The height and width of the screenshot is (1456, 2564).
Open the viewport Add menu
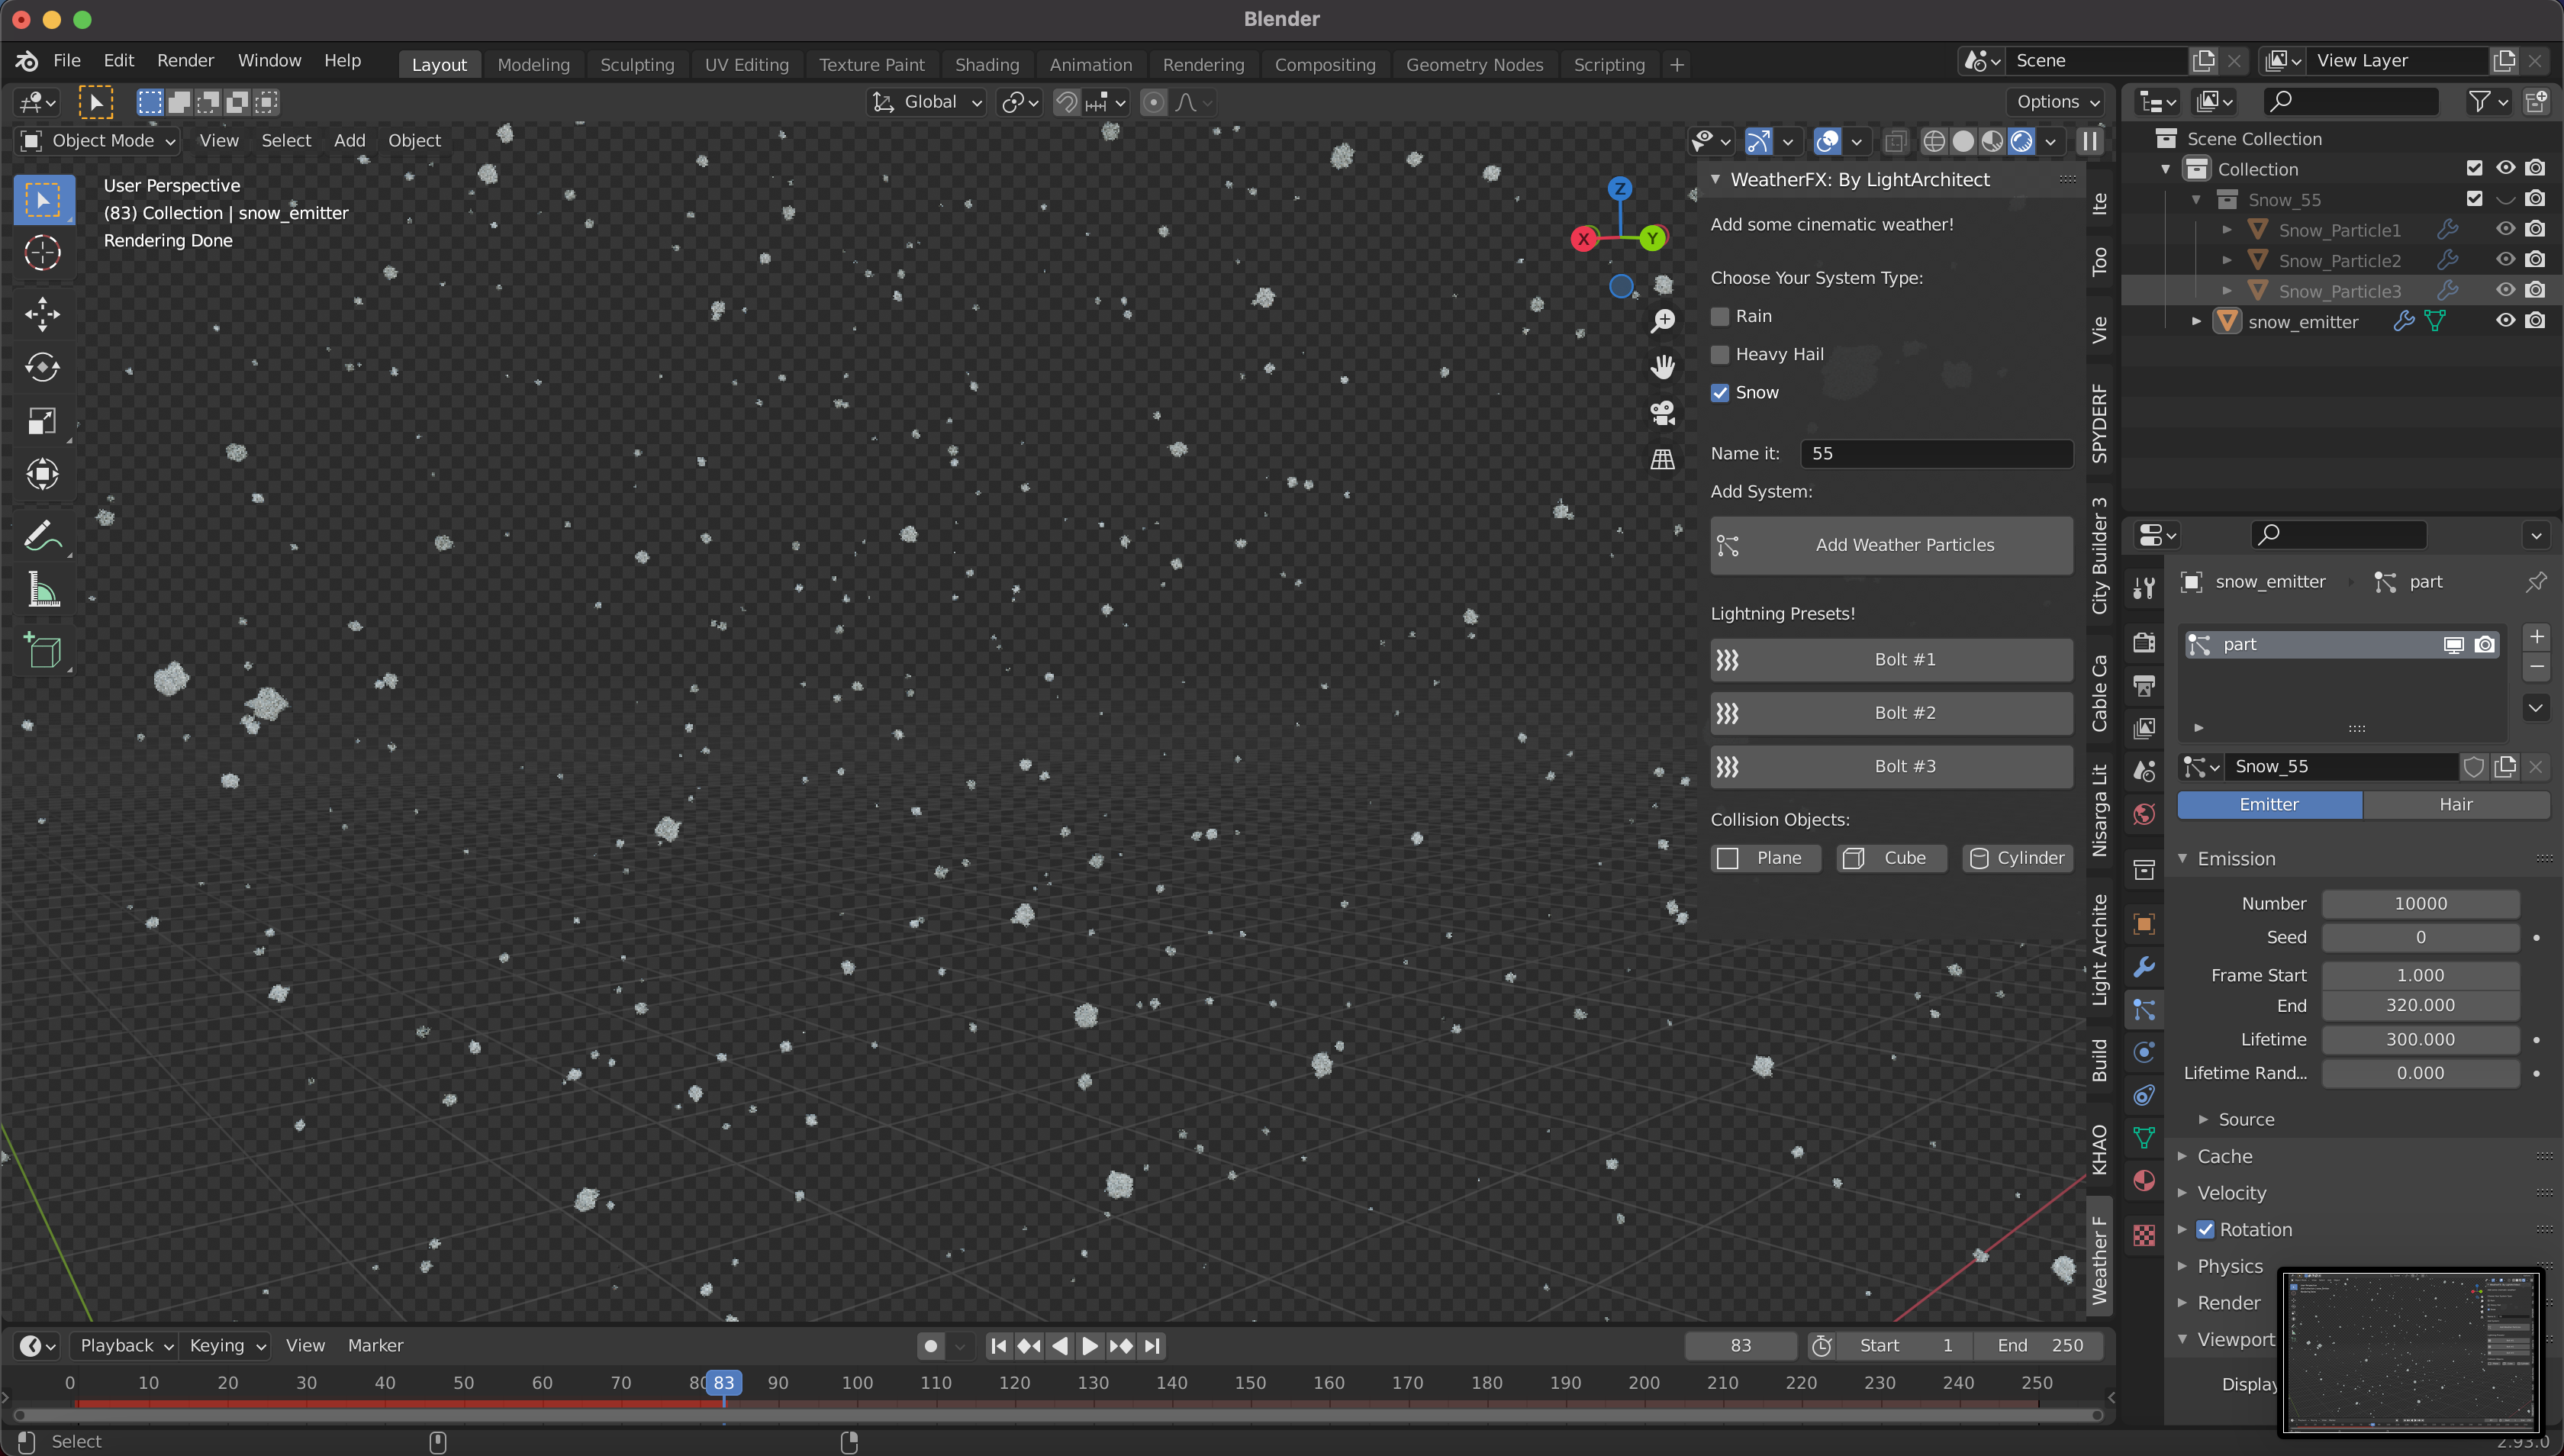[349, 141]
